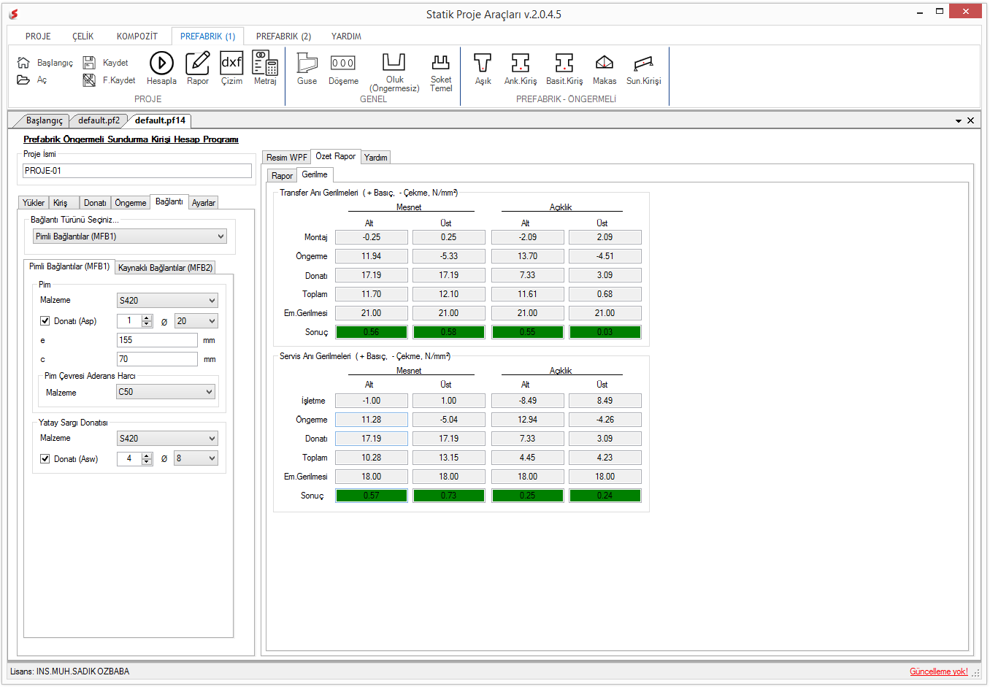Screen dimensions: 990x689
Task: Click the Lisans status bar text
Action: [x=69, y=671]
